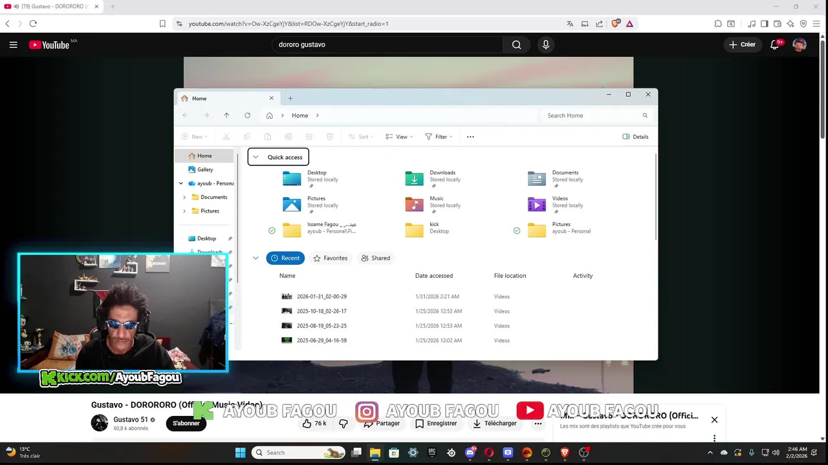This screenshot has width=828, height=465.
Task: Select file 2025-10-18_02-26-17
Action: pos(321,311)
